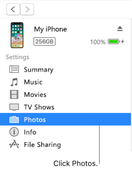This screenshot has width=132, height=169.
Task: Click the 256GB storage capacity badge
Action: coord(45,42)
